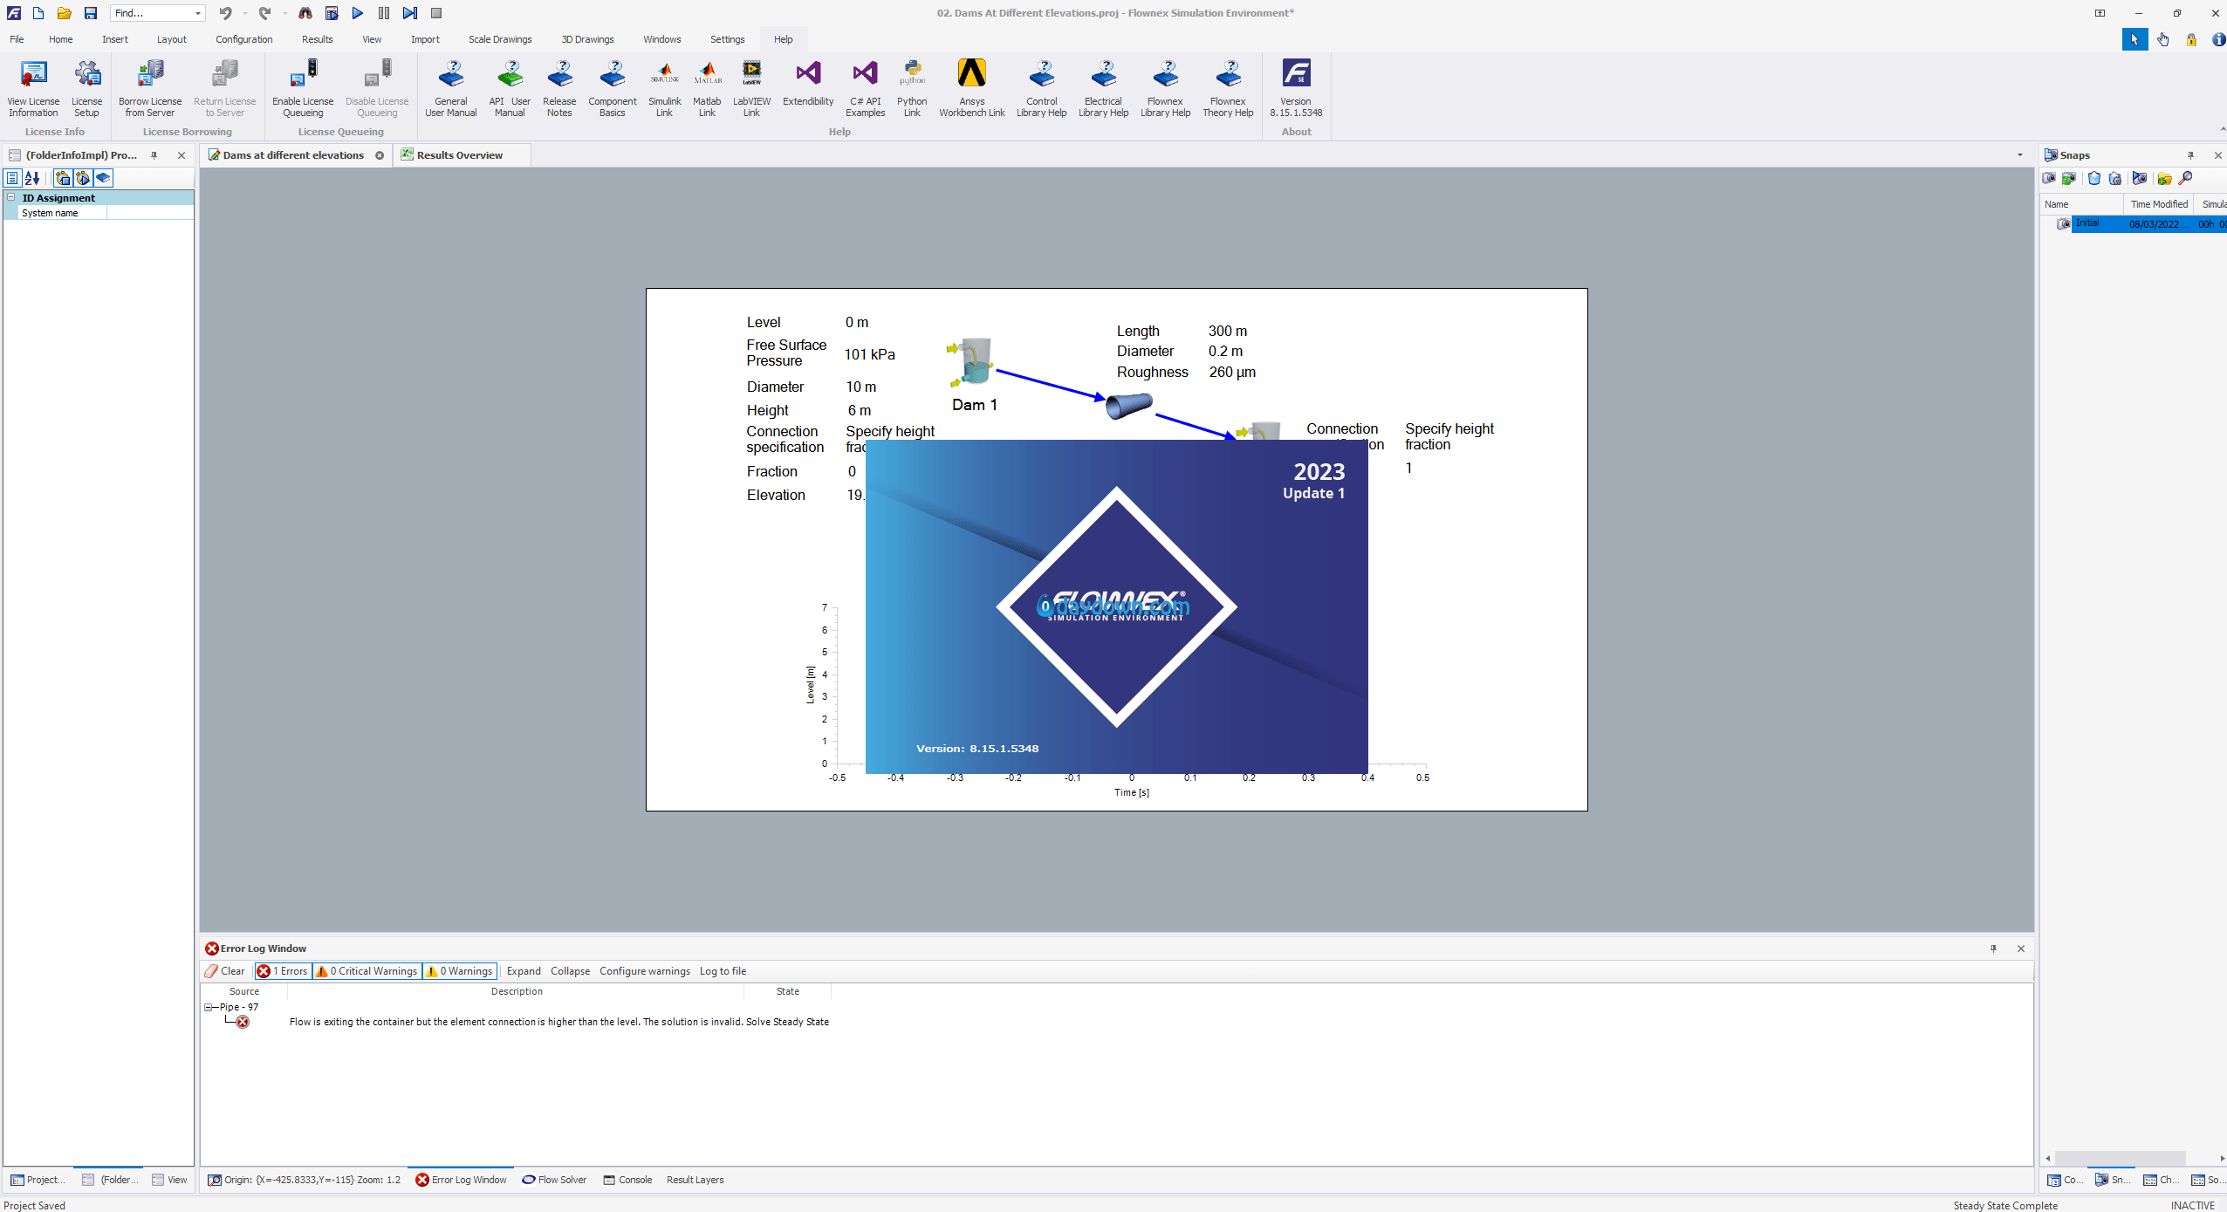Open the Matlab Link help
The height and width of the screenshot is (1212, 2227).
coord(707,88)
